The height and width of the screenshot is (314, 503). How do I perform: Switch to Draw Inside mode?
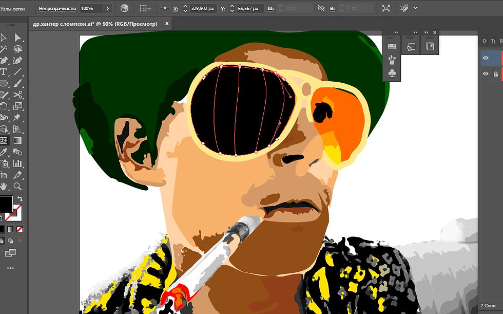point(20,241)
